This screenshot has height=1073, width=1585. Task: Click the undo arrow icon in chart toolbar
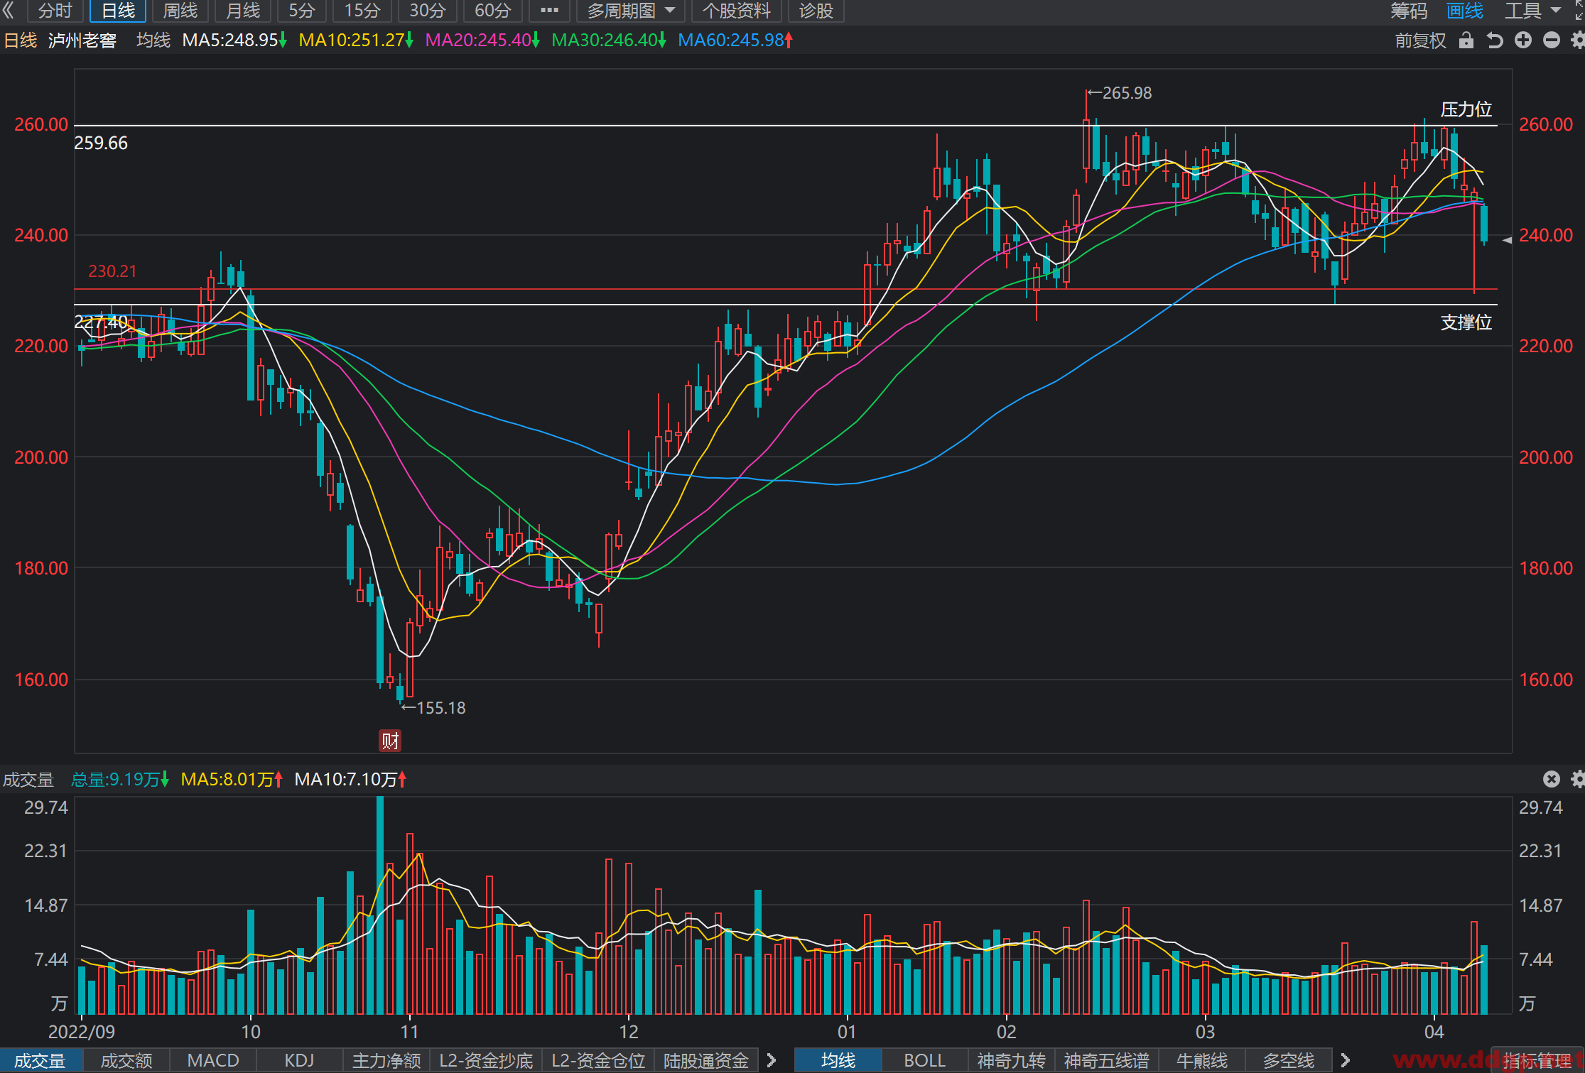pyautogui.click(x=1495, y=40)
